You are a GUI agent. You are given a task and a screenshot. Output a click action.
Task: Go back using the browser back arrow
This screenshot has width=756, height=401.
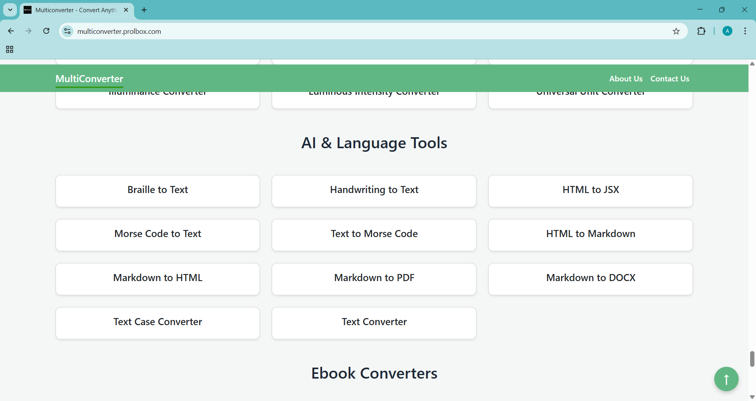click(x=11, y=31)
